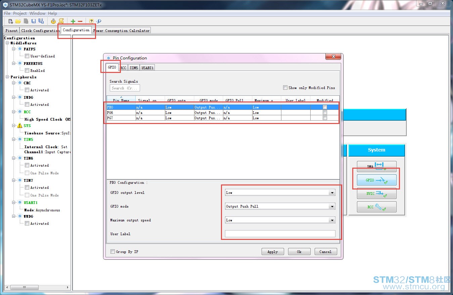Click the CRC peripheral icon
This screenshot has width=453, height=295.
20,83
